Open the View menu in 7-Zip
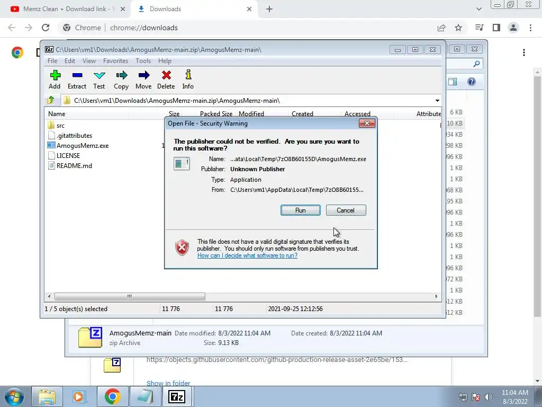542x407 pixels. click(x=89, y=61)
